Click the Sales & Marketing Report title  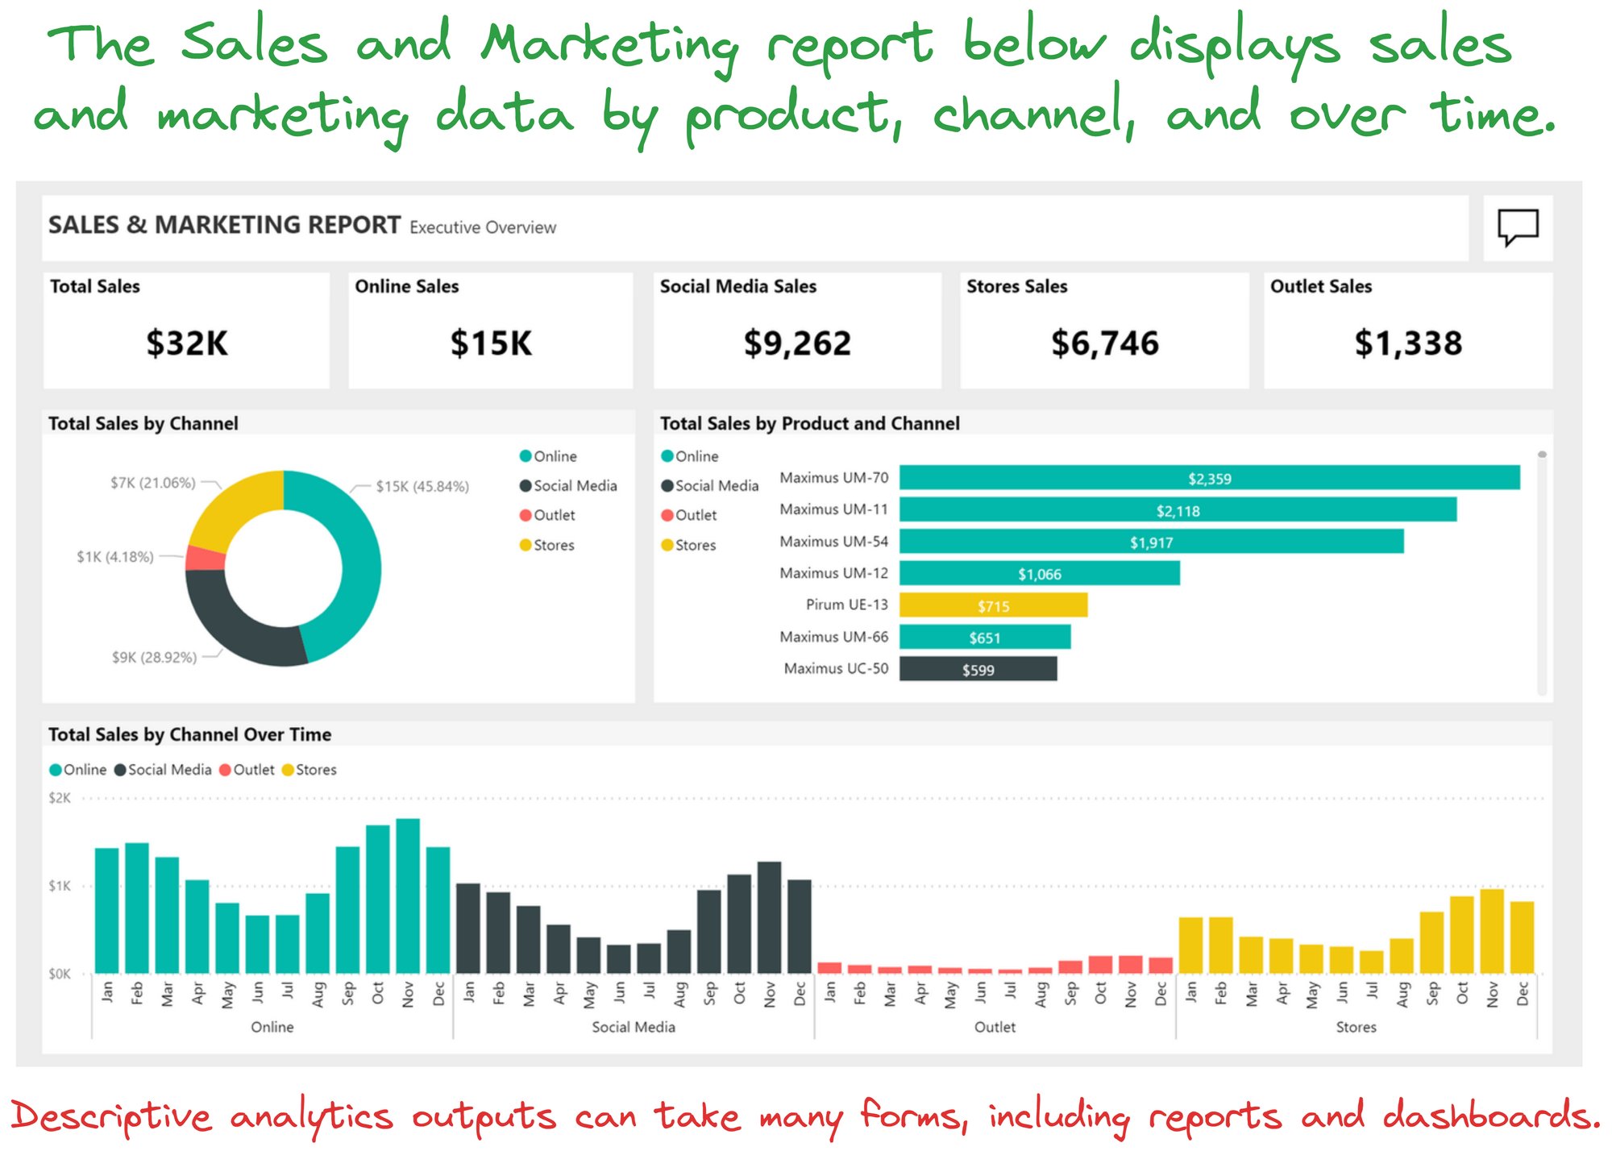point(224,225)
